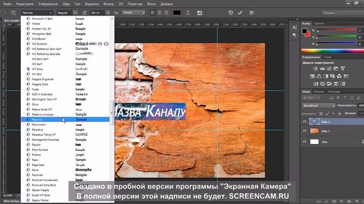
Task: Add Levels adjustment (histogram icon)
Action: pos(322,69)
